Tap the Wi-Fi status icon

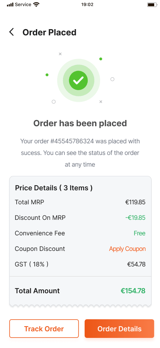[36, 4]
